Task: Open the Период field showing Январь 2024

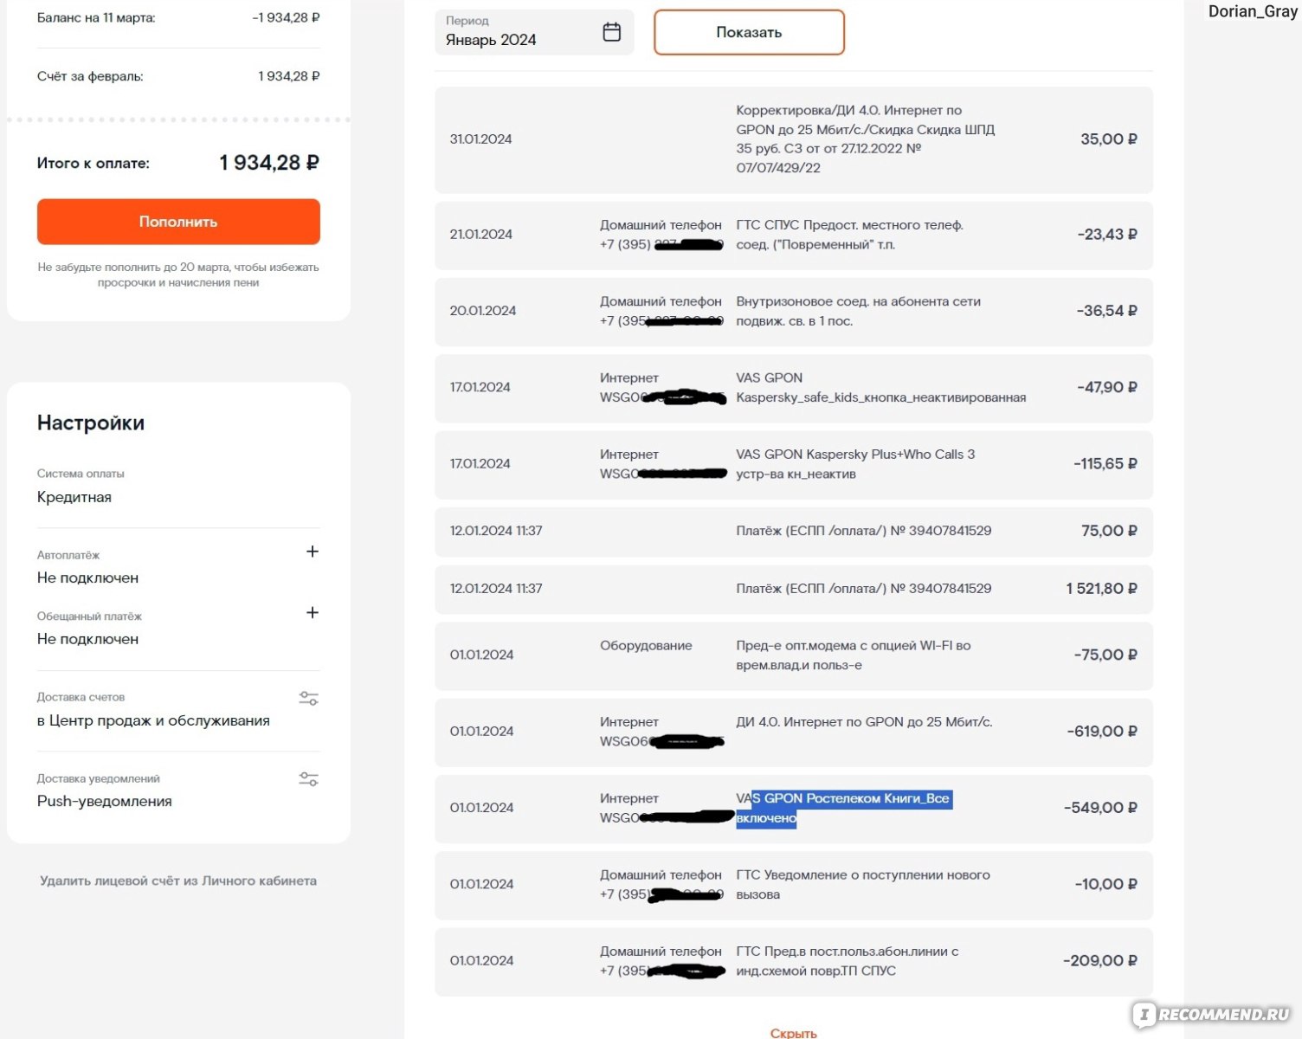Action: (534, 32)
